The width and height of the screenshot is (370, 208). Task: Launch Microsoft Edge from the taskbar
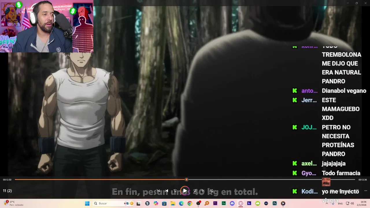[181, 203]
